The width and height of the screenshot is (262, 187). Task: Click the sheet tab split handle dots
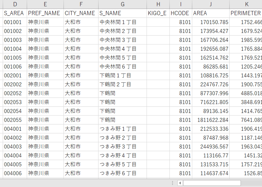click(172, 183)
